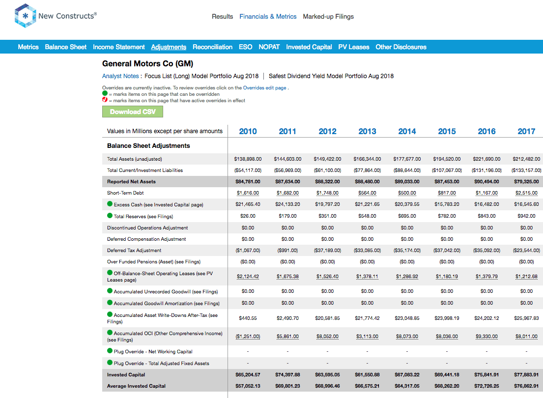Click the Discontinued Operations Adjustment row label
The image size is (543, 398).
click(147, 228)
